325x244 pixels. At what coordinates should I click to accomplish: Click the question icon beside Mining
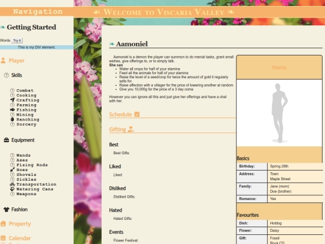(12, 114)
